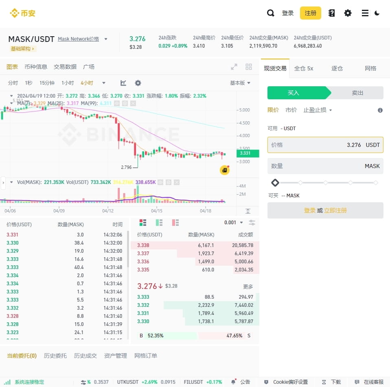Switch from 限价 to 市价 order mode
The height and width of the screenshot is (387, 390).
[x=291, y=110]
